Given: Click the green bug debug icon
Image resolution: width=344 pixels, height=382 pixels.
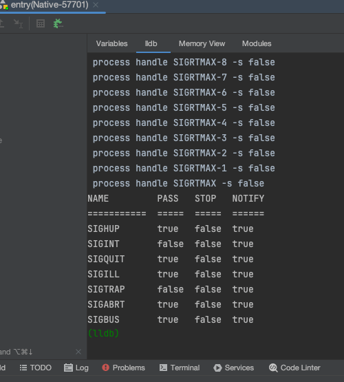Looking at the screenshot, I should click(58, 23).
